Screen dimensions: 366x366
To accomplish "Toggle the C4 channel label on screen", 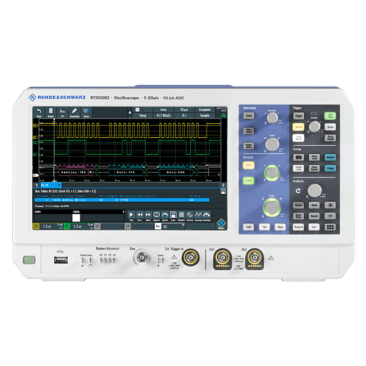I will 127,226.
